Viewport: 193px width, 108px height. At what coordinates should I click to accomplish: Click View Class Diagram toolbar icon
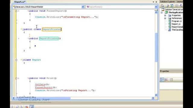coord(181,6)
